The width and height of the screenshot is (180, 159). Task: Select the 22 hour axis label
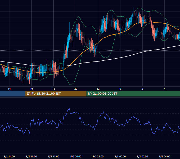98,89
